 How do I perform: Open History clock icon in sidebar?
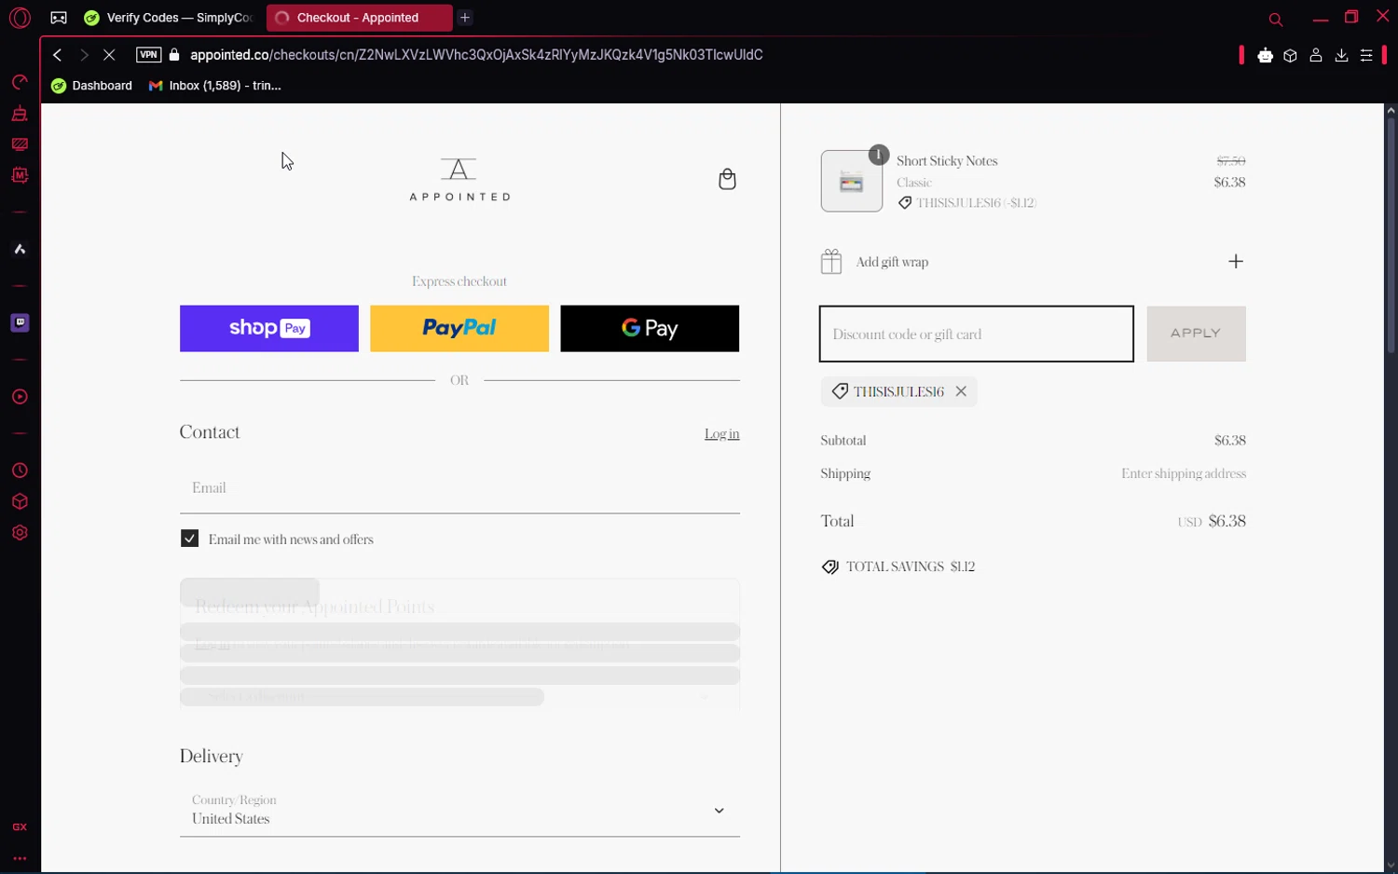click(20, 471)
